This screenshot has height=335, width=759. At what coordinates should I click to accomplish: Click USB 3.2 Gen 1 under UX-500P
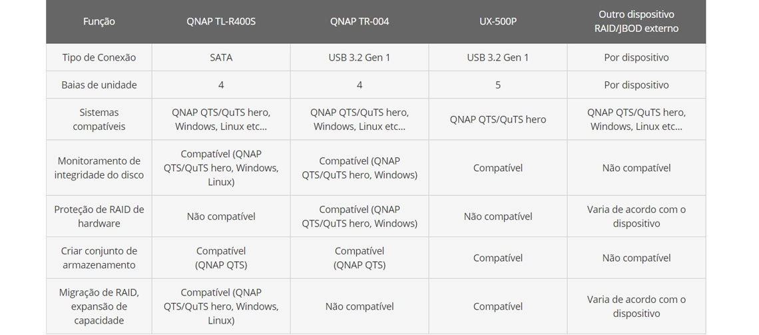click(497, 57)
